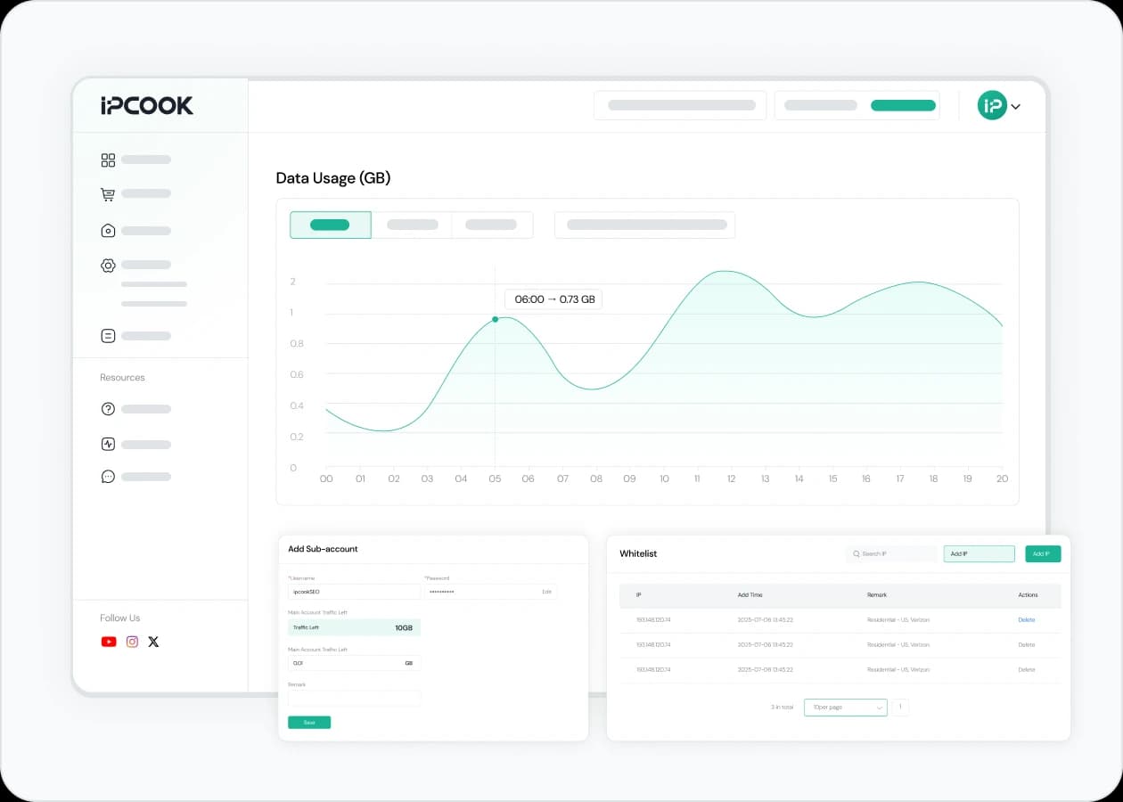Open the YouTube icon under Follow Us

coord(108,641)
